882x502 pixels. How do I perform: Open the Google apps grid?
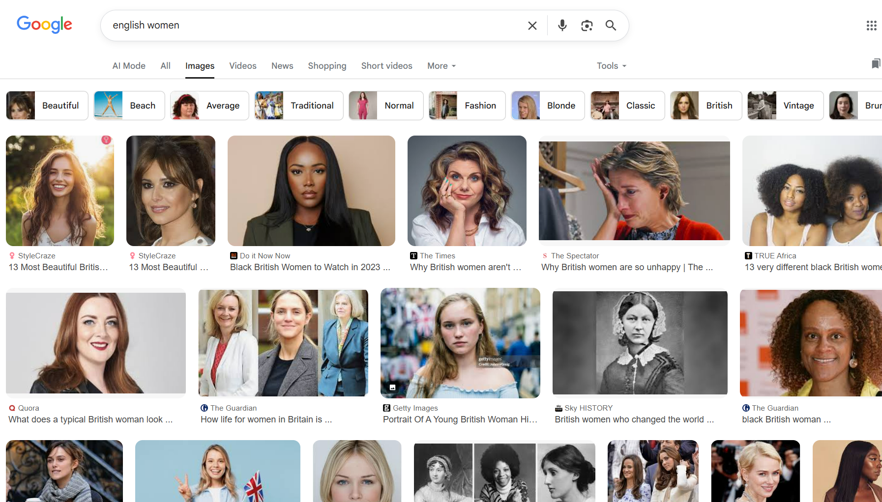871,26
